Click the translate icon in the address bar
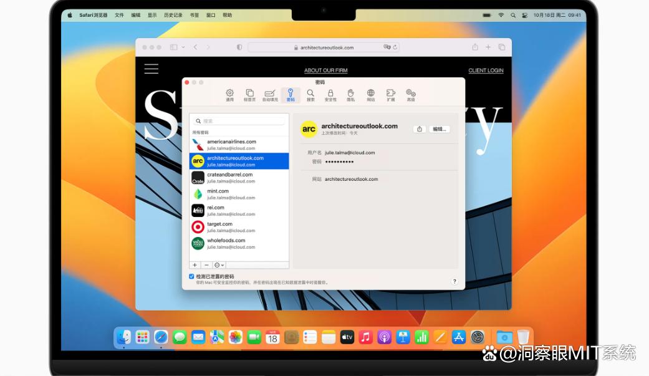 (387, 47)
